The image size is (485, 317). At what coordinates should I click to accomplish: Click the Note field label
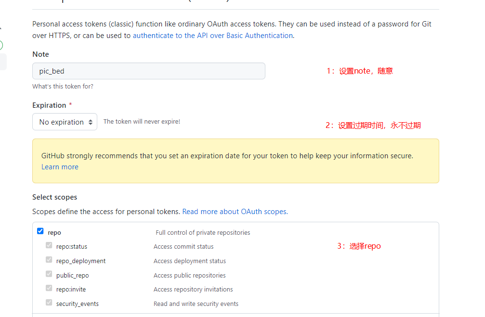[40, 54]
